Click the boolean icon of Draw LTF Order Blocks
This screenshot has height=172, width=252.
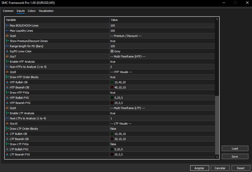point(7,128)
